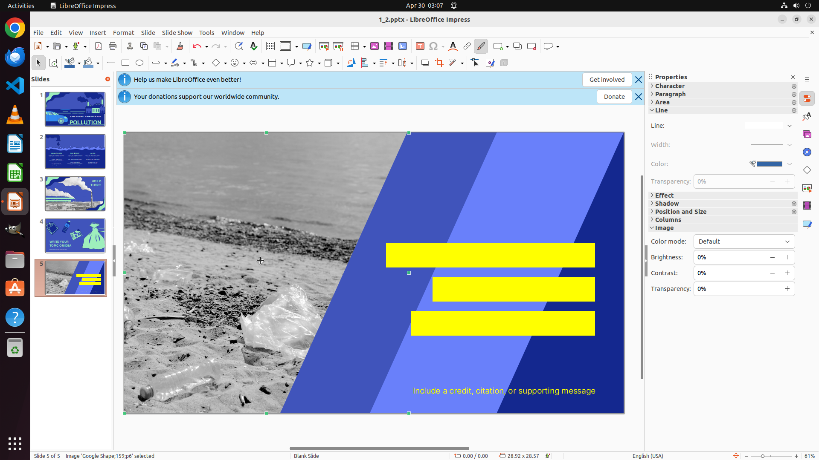Click Insert Special Character omega icon
Image resolution: width=819 pixels, height=460 pixels.
433,46
